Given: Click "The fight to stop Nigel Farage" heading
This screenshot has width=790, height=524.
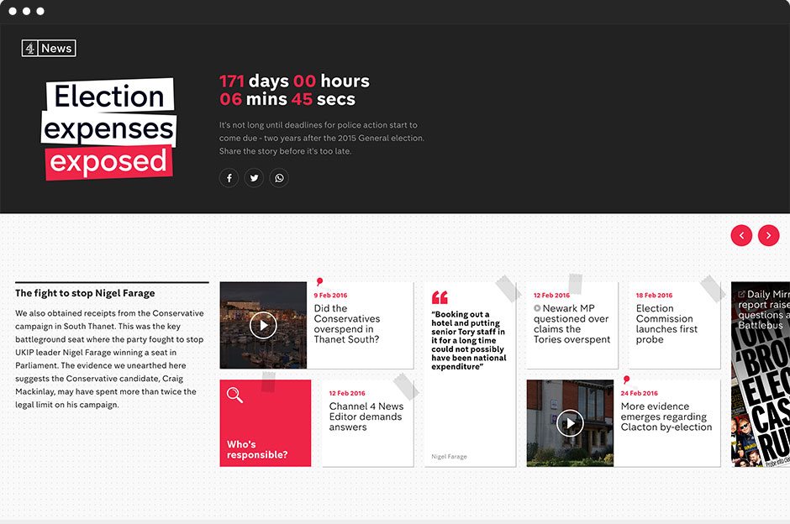Looking at the screenshot, I should 85,293.
